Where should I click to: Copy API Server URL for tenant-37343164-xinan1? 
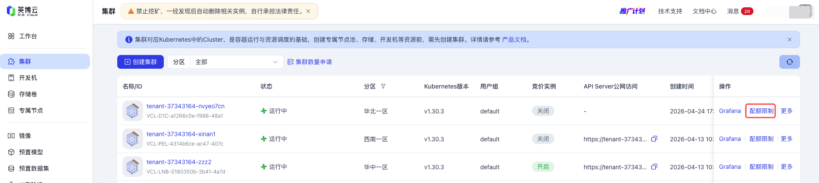point(654,139)
